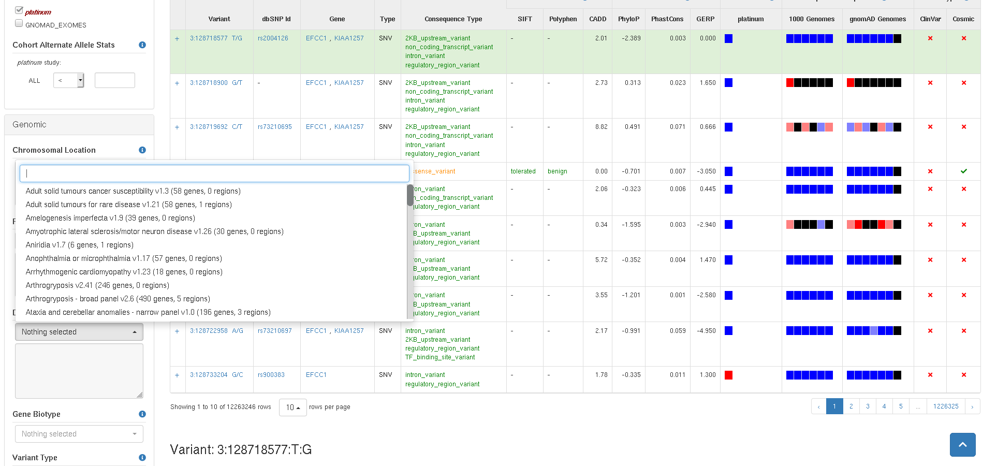Click info icon beside Cohort Alternate Allele Stats
Viewport: 982px width, 466px height.
point(142,45)
